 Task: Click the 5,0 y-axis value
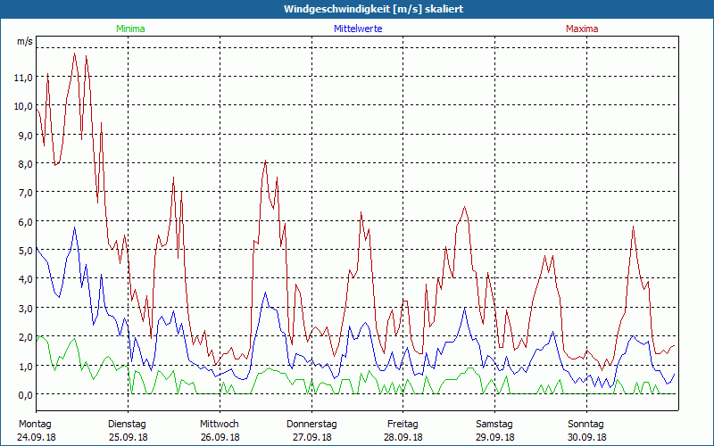coord(26,251)
